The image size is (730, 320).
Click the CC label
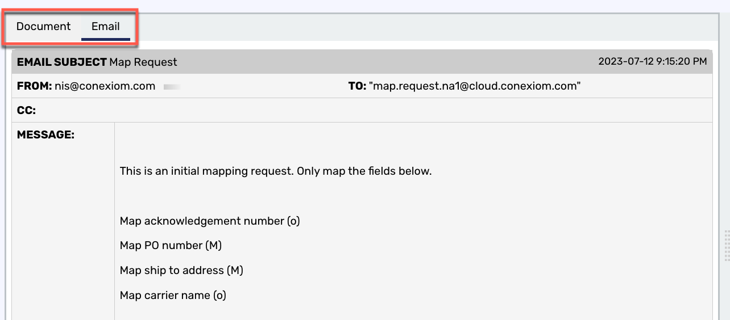26,111
